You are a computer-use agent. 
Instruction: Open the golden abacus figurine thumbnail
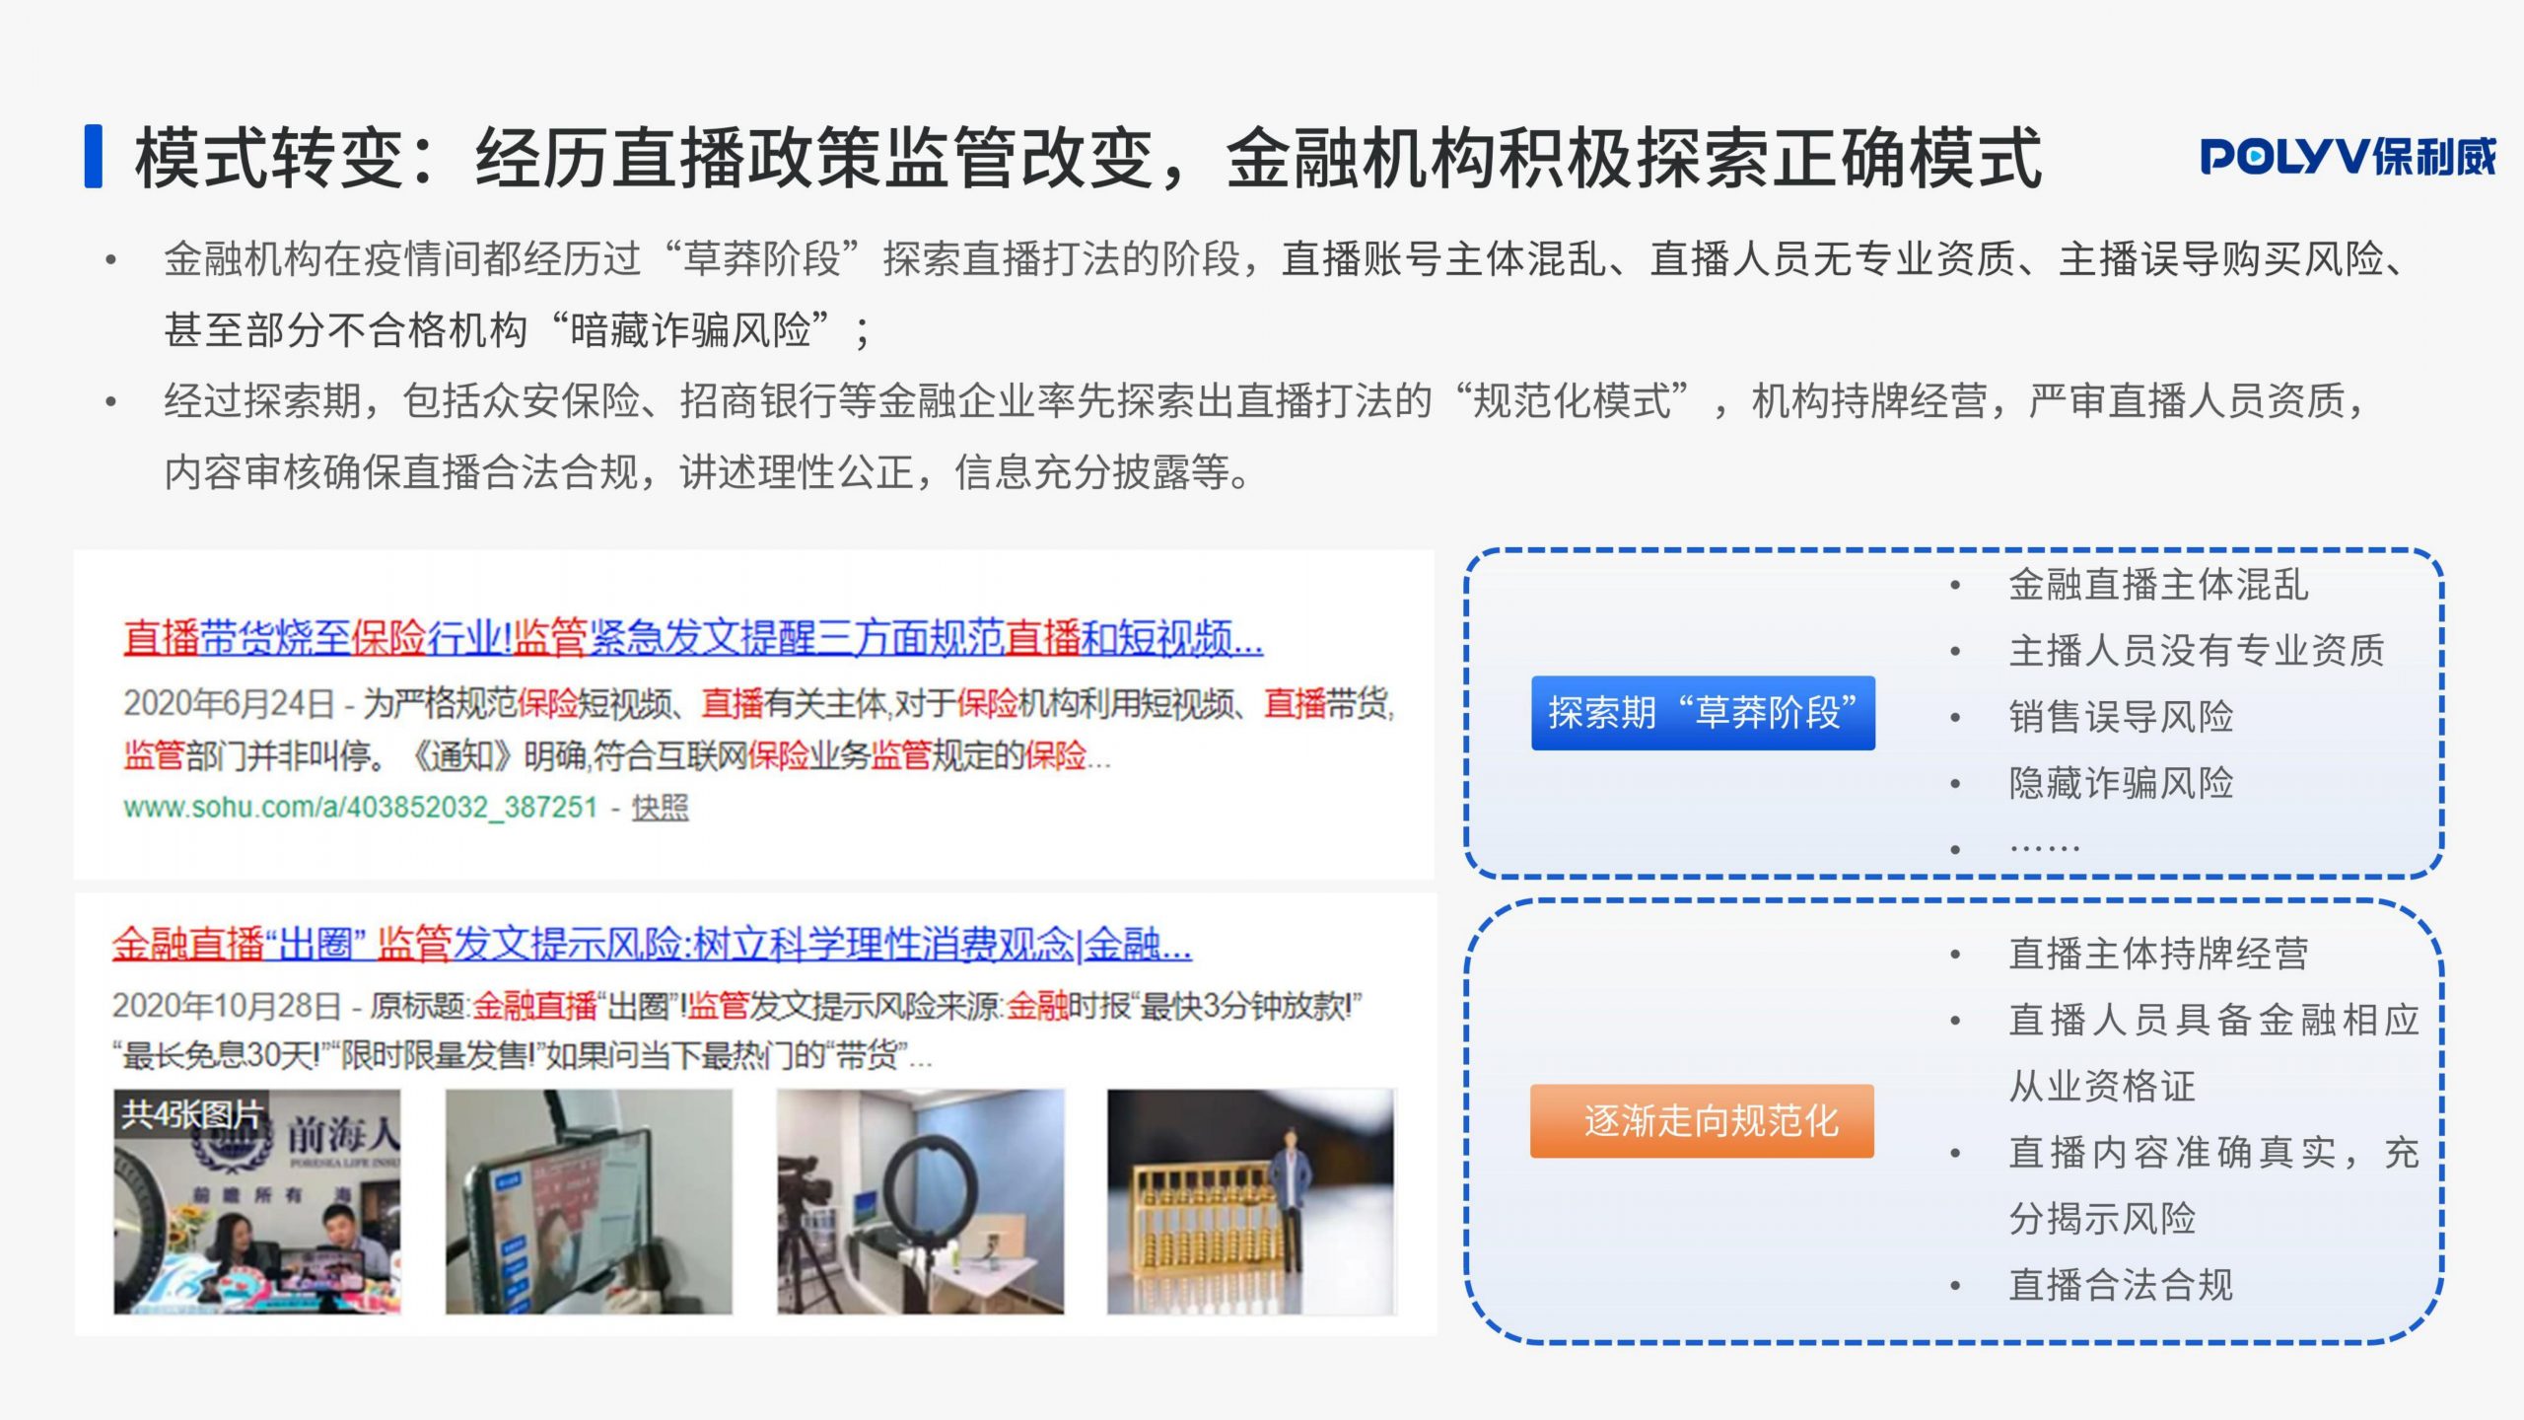coord(1251,1201)
